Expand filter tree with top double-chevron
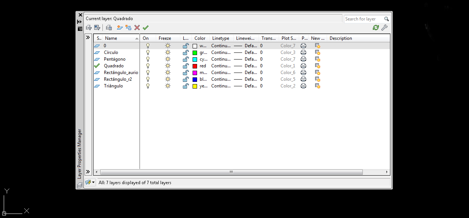Viewport: 469px width, 218px height. tap(88, 38)
